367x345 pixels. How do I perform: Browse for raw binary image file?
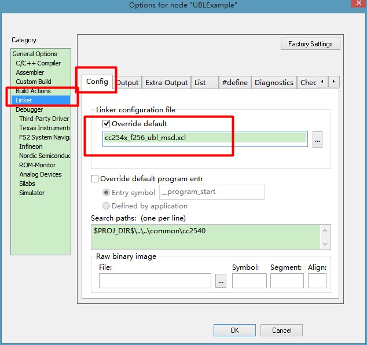coord(221,281)
